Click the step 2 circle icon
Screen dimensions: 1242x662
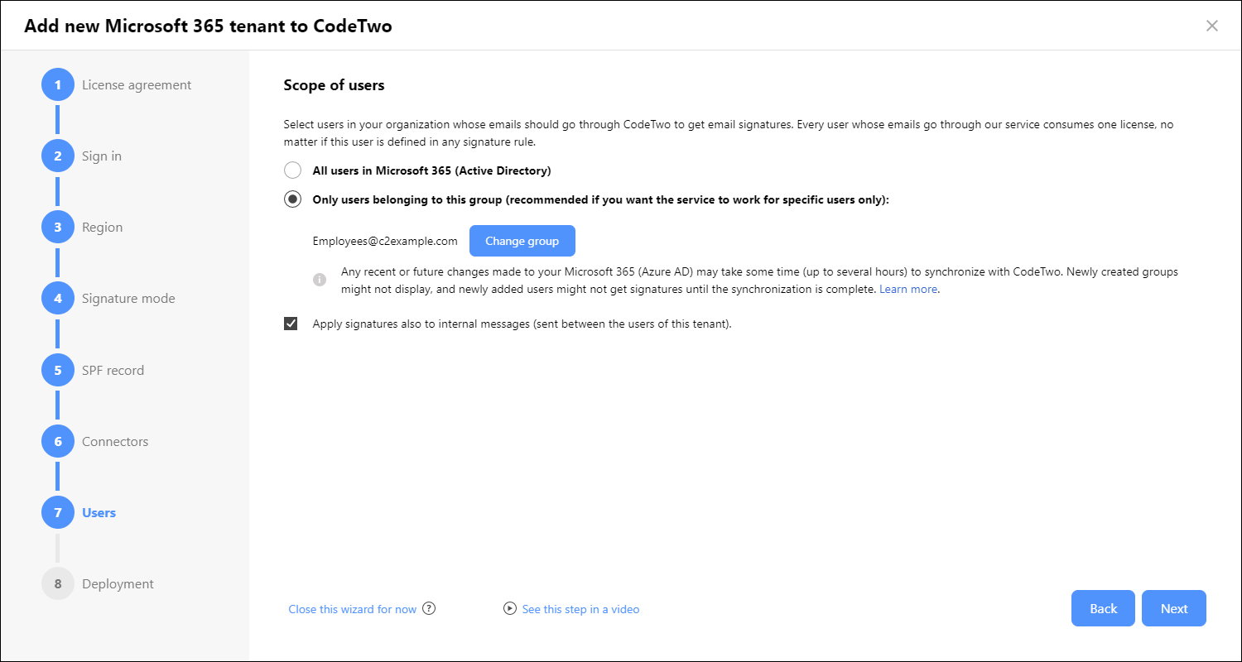pyautogui.click(x=58, y=156)
